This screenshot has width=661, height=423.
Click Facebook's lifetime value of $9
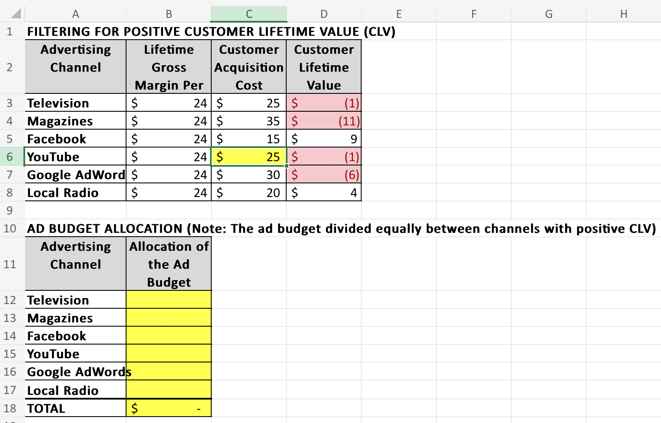click(x=324, y=139)
